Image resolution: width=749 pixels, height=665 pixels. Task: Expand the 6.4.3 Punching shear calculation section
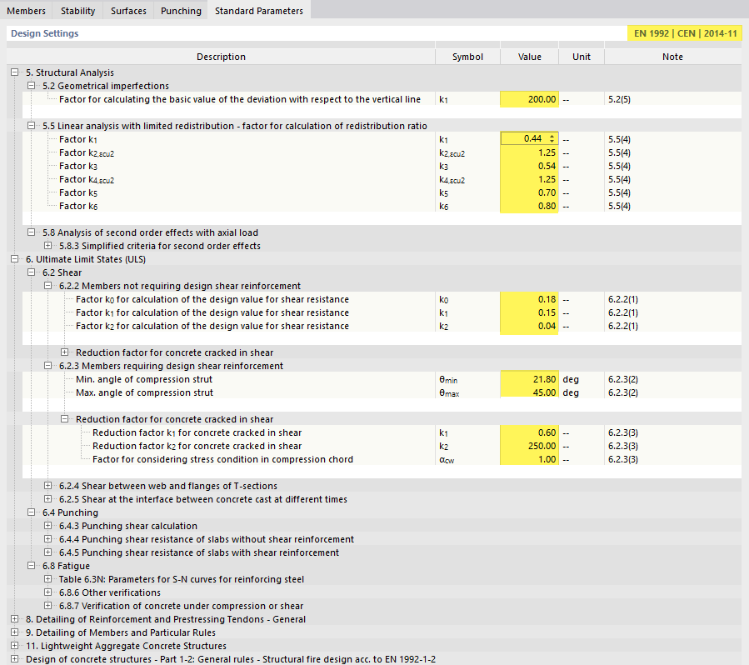[x=47, y=526]
